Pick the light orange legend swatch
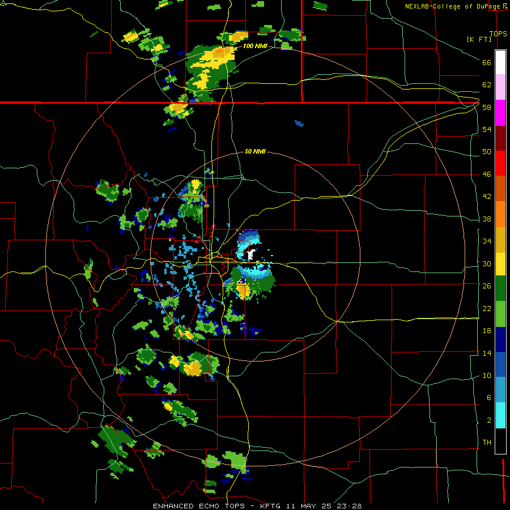Viewport: 510px width, 510px height. [x=500, y=214]
